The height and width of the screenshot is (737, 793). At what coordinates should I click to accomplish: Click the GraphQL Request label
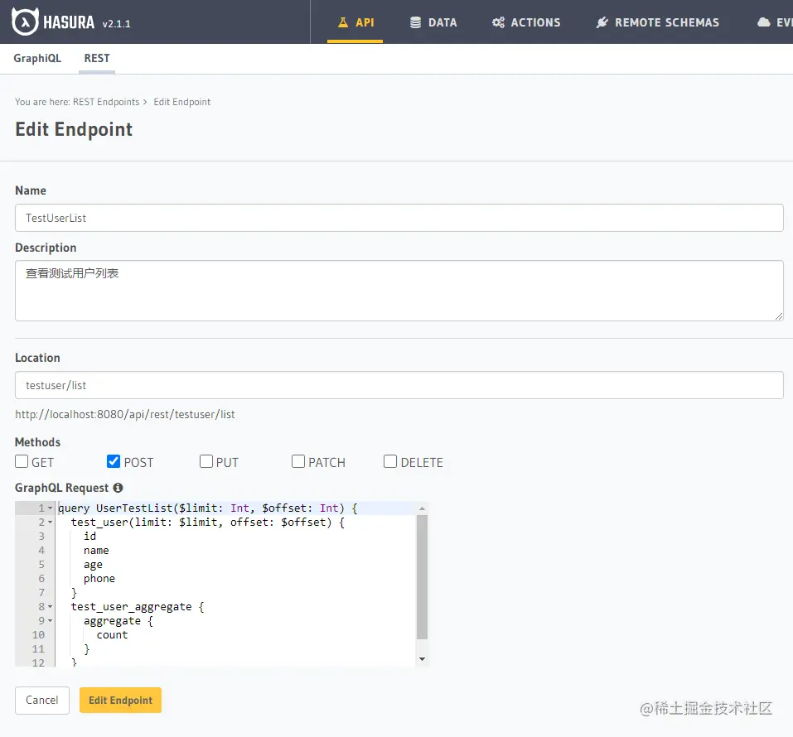coord(61,488)
